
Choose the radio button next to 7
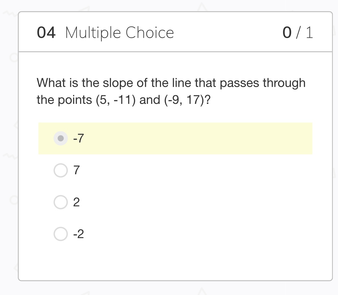coord(61,171)
